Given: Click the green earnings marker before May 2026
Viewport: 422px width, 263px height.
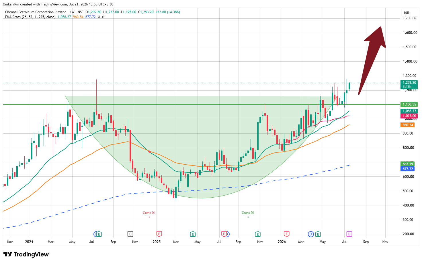Looking at the screenshot, I should point(318,234).
